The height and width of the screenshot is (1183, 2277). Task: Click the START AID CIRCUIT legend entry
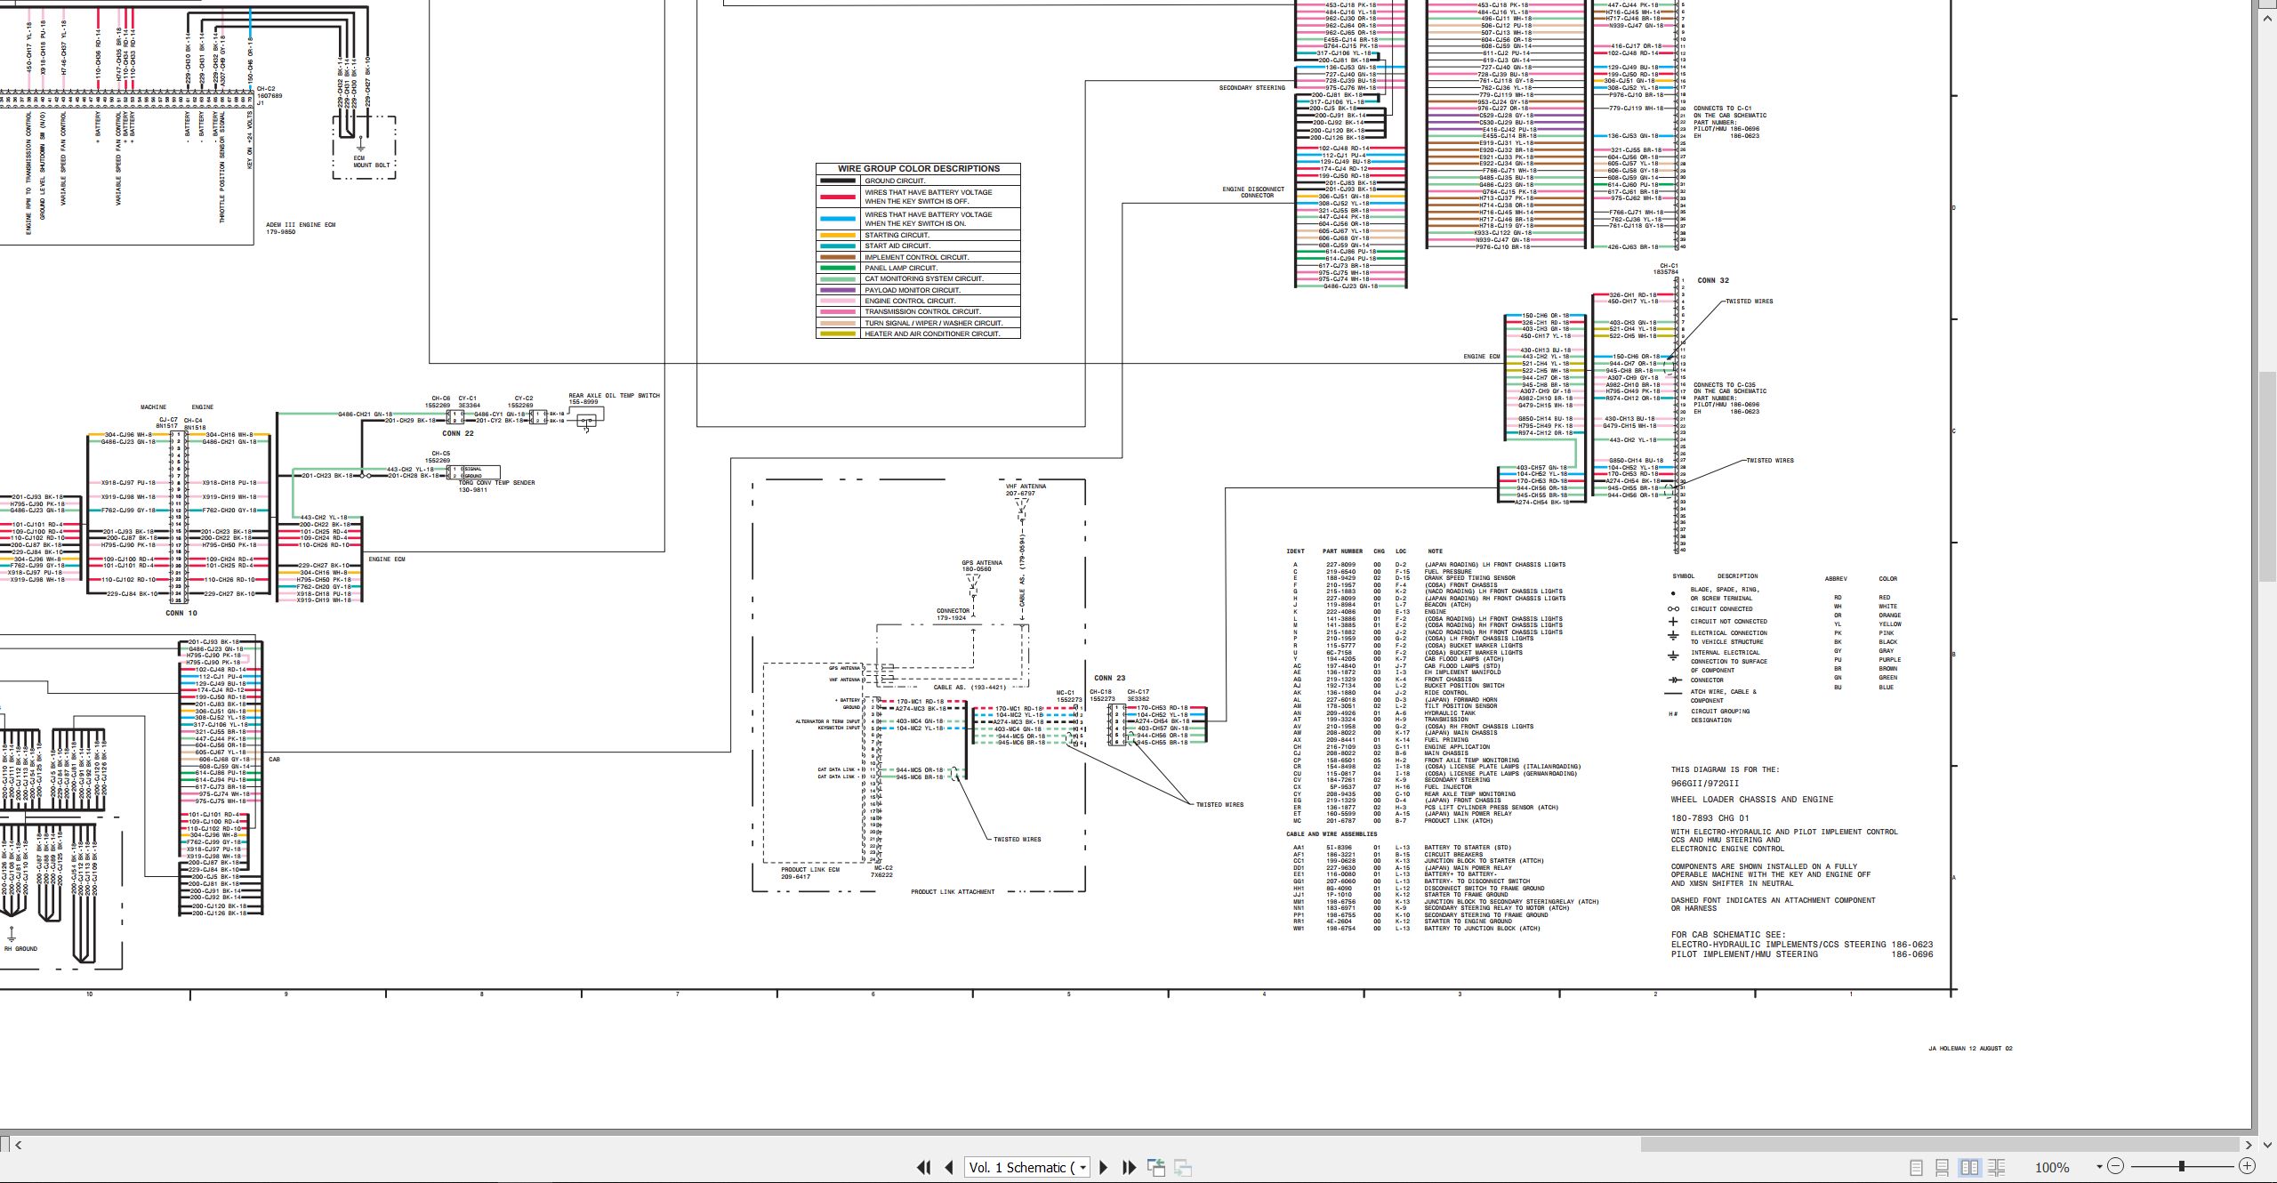point(897,245)
